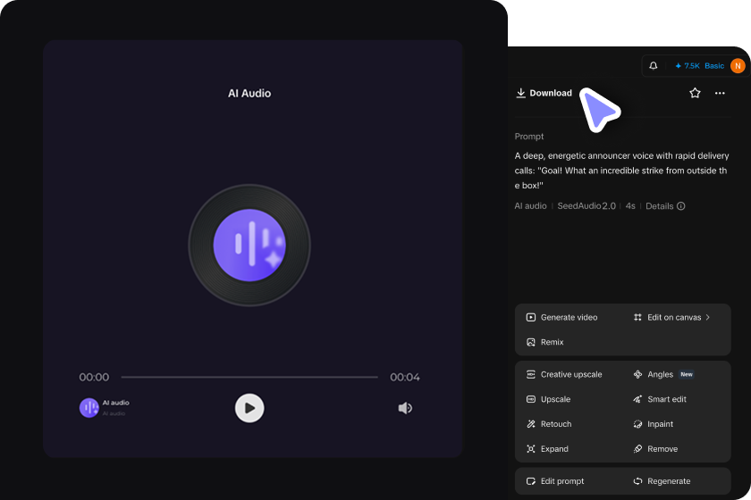Click the 00:00 elapsed time label
Screen dimensions: 751x500
(x=94, y=378)
